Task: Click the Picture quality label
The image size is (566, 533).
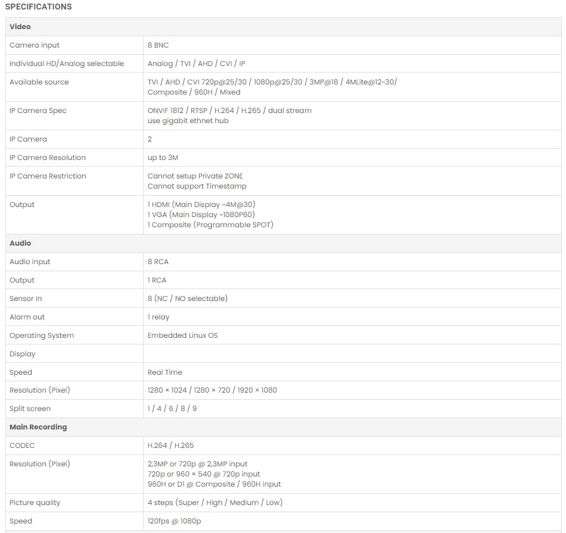Action: point(35,503)
